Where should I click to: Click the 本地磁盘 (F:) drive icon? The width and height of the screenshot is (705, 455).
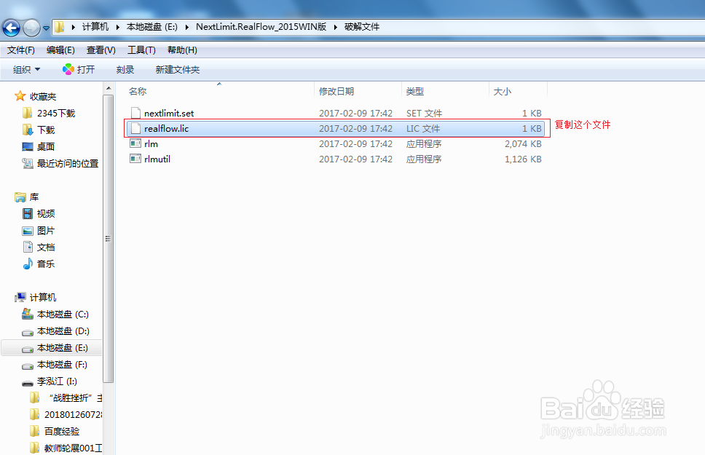[28, 366]
